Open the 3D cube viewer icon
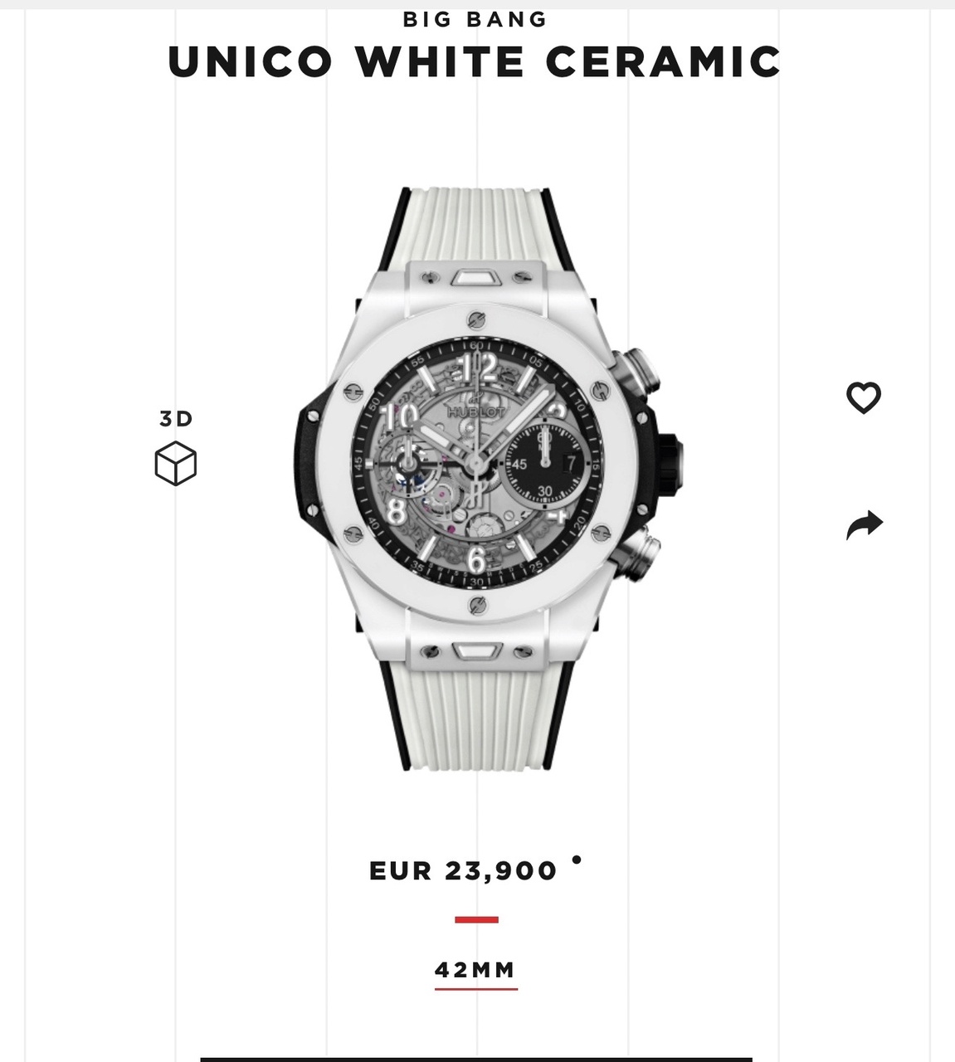955x1062 pixels. pos(176,463)
